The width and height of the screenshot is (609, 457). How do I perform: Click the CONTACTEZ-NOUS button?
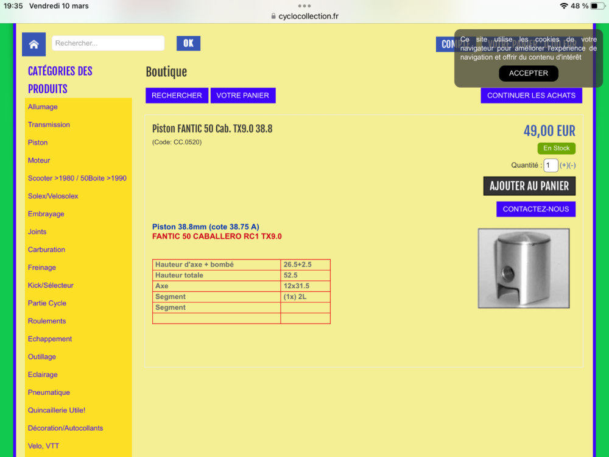(x=535, y=209)
